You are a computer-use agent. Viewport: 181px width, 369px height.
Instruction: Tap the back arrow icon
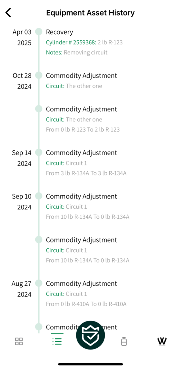tap(8, 13)
